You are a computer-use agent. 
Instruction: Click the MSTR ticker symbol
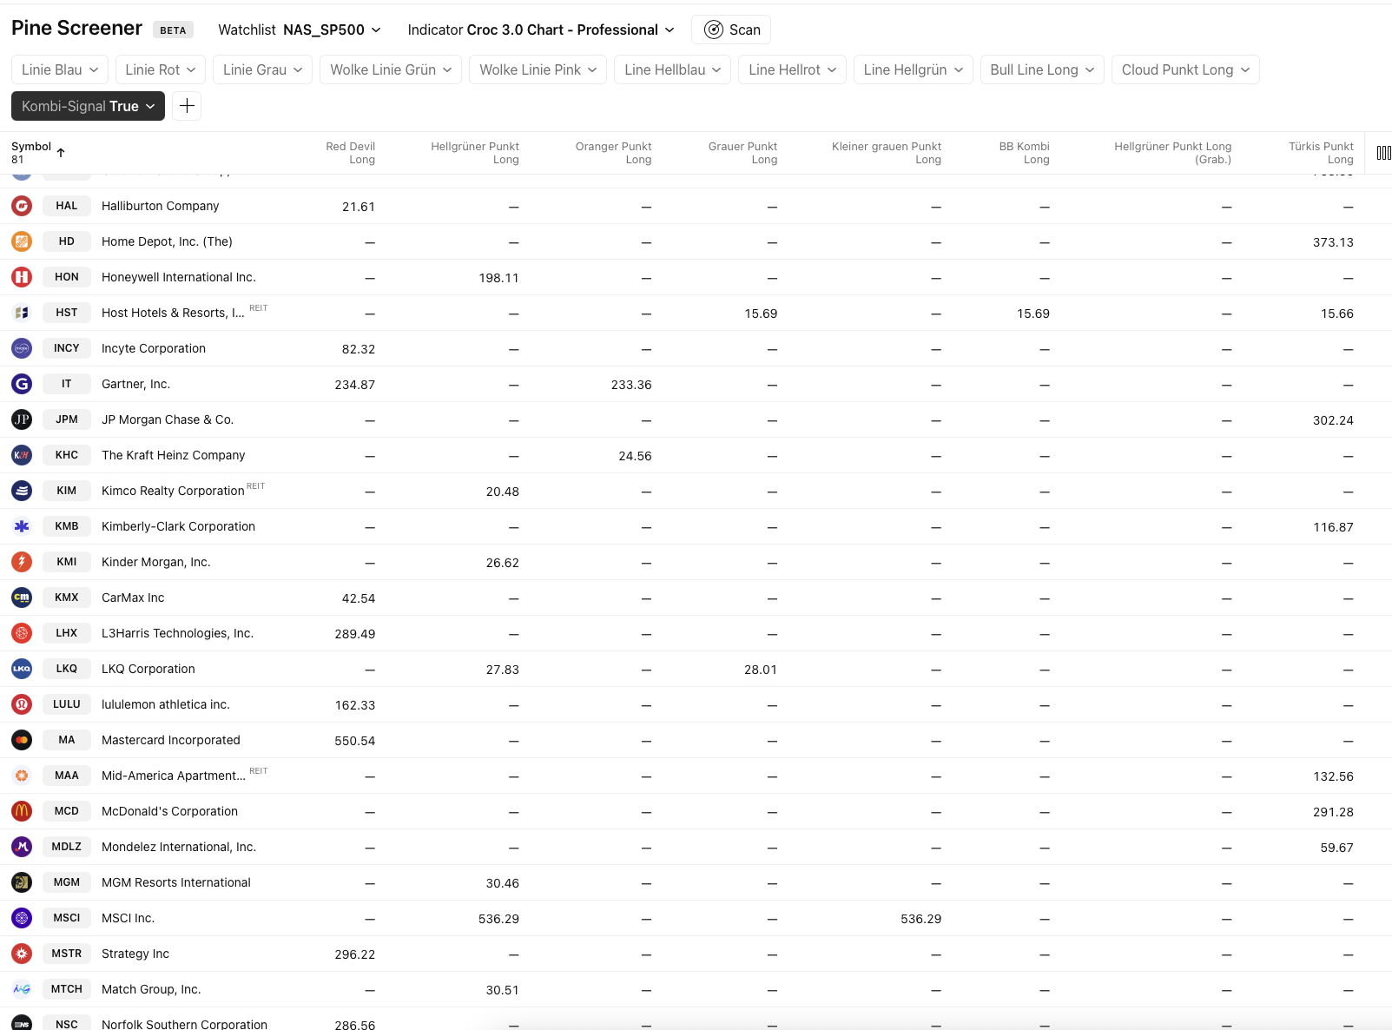click(67, 954)
